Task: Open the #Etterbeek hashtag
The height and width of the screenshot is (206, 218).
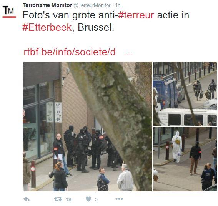Action: [x=47, y=27]
